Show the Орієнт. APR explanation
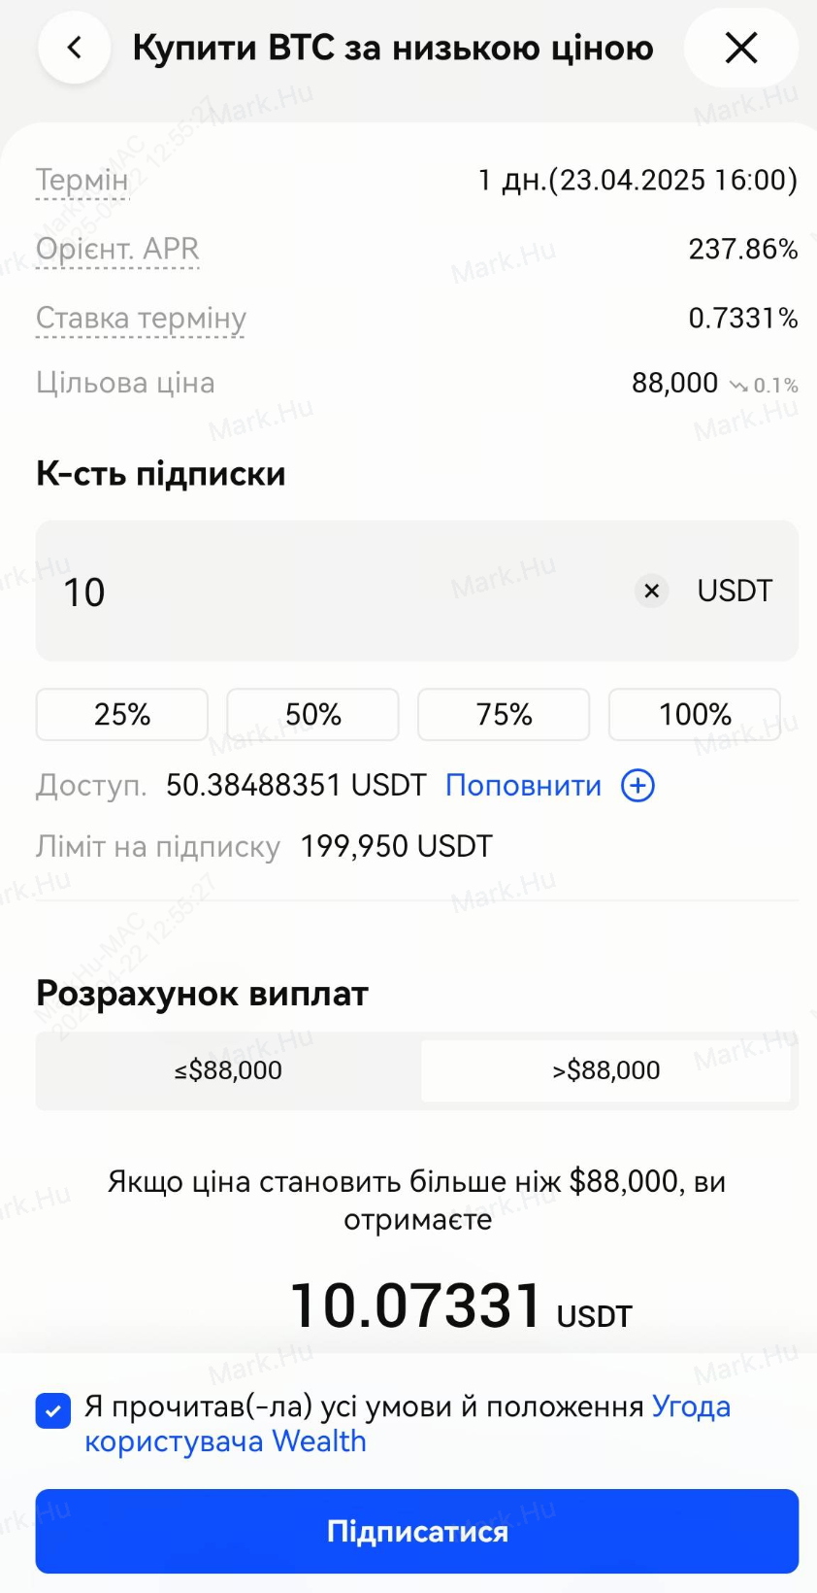The width and height of the screenshot is (817, 1593). 117,250
